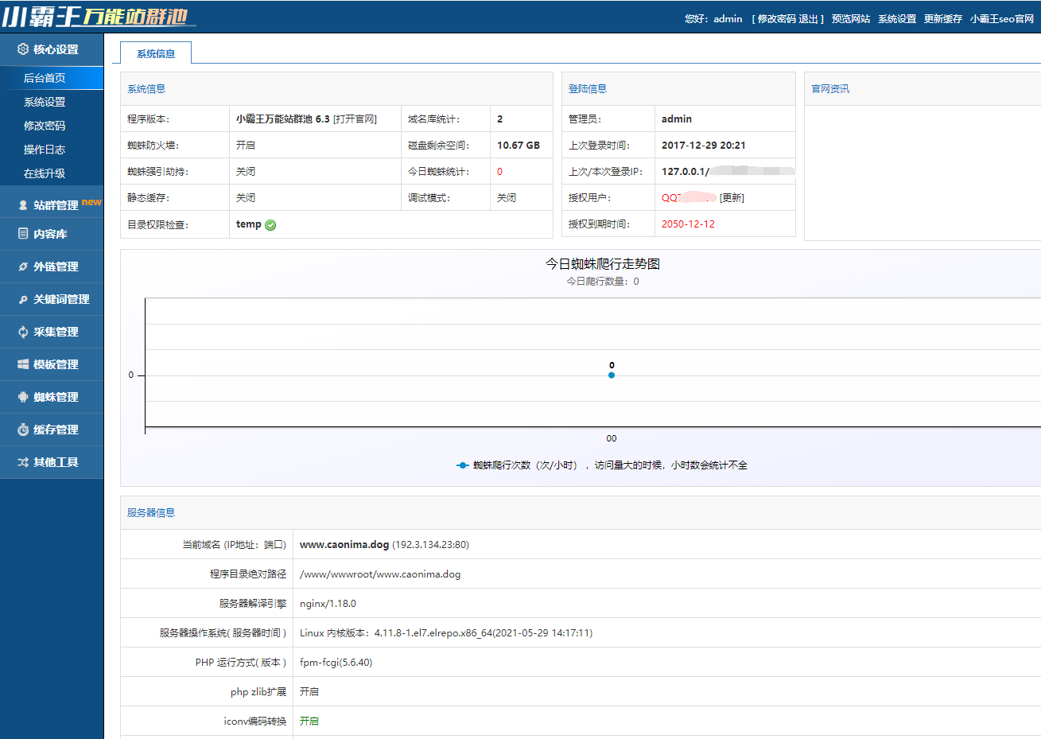Viewport: 1041px width, 739px height.
Task: Open the 后台首页 sidebar item
Action: [52, 78]
